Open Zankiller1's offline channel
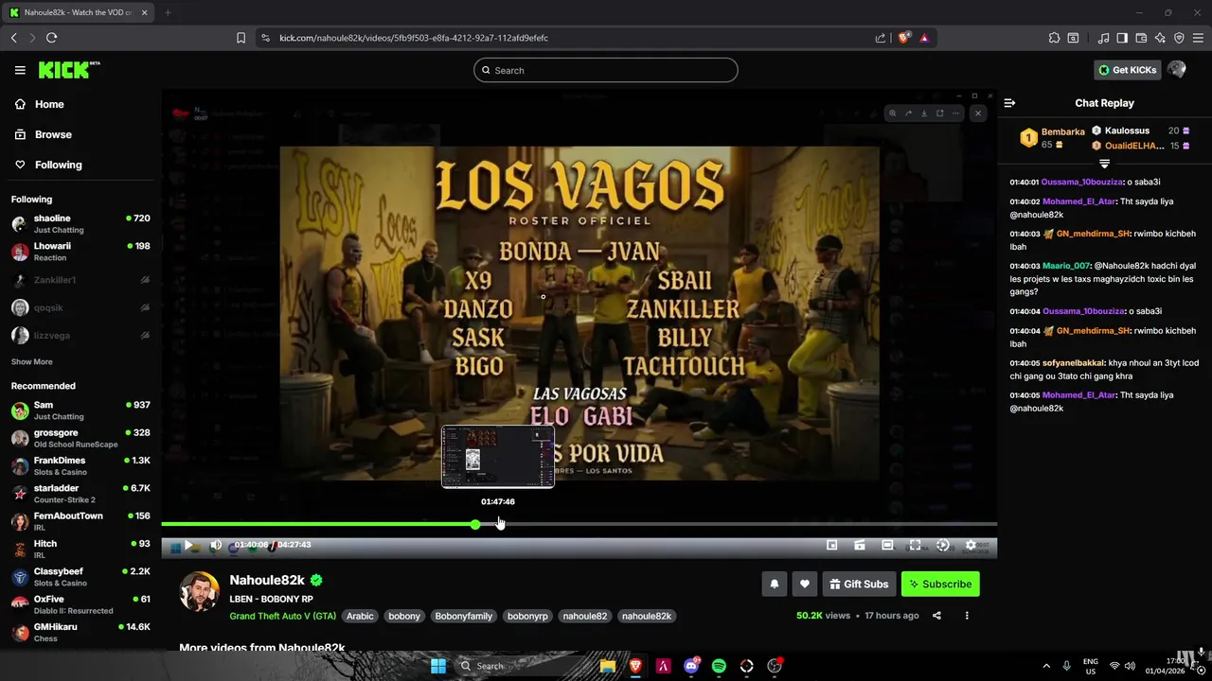 click(x=80, y=280)
